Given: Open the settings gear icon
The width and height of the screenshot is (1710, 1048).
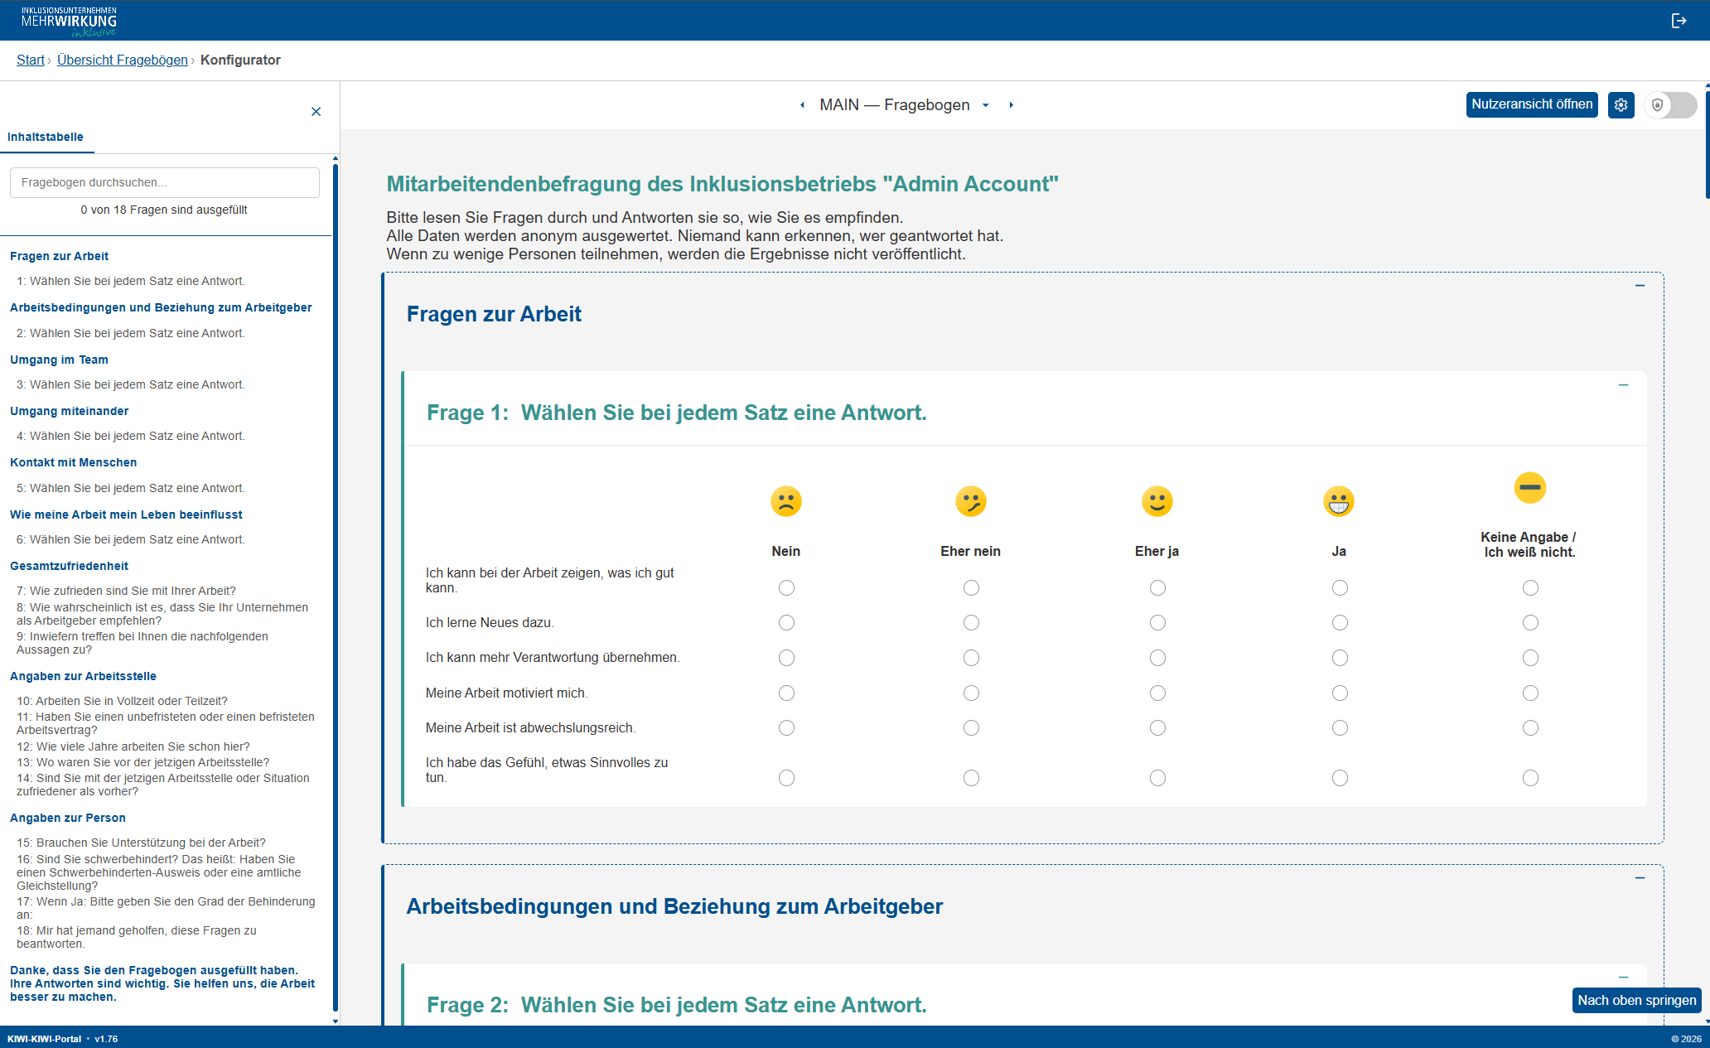Looking at the screenshot, I should pyautogui.click(x=1621, y=105).
